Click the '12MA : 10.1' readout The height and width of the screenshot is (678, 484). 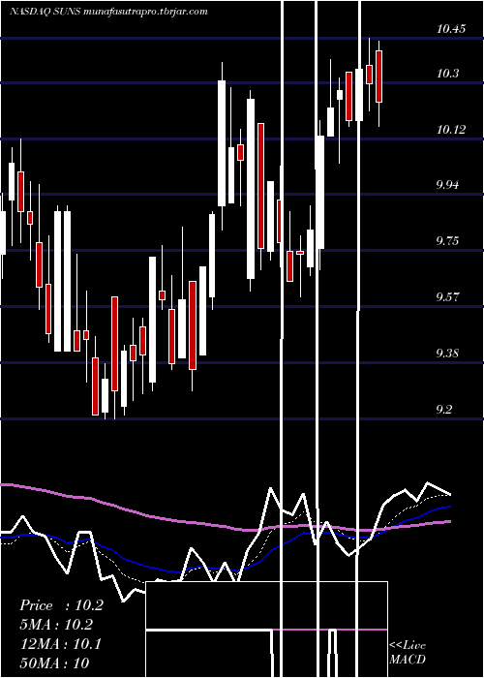pyautogui.click(x=60, y=644)
